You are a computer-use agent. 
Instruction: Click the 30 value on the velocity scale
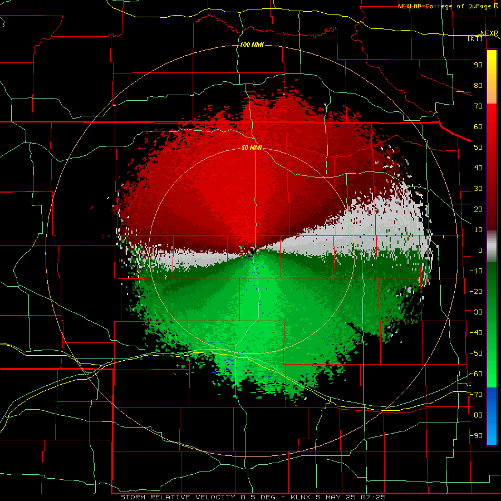(x=478, y=189)
